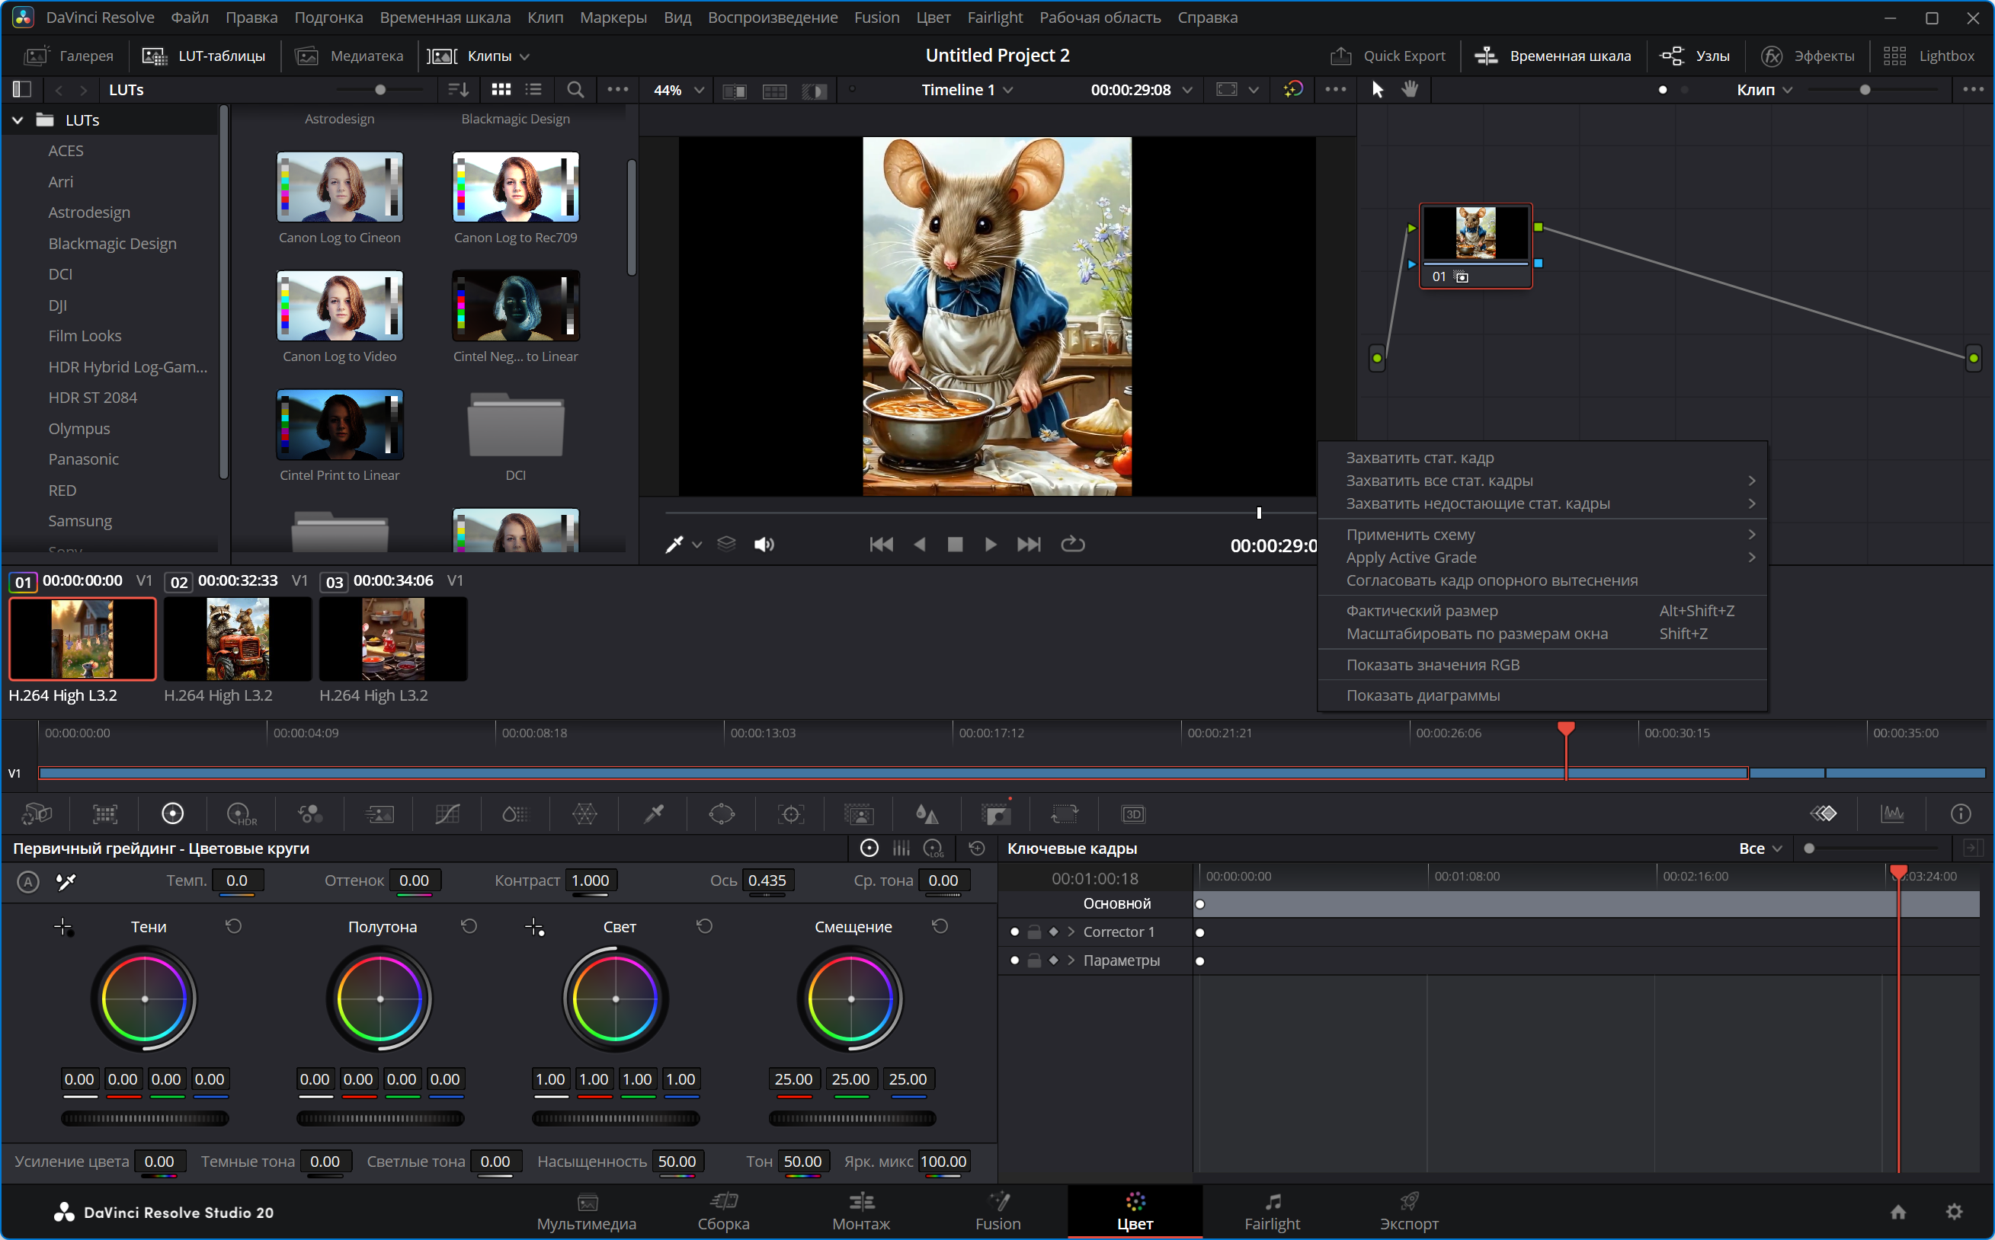Open the Fusion page tab
The width and height of the screenshot is (1995, 1240).
point(998,1210)
